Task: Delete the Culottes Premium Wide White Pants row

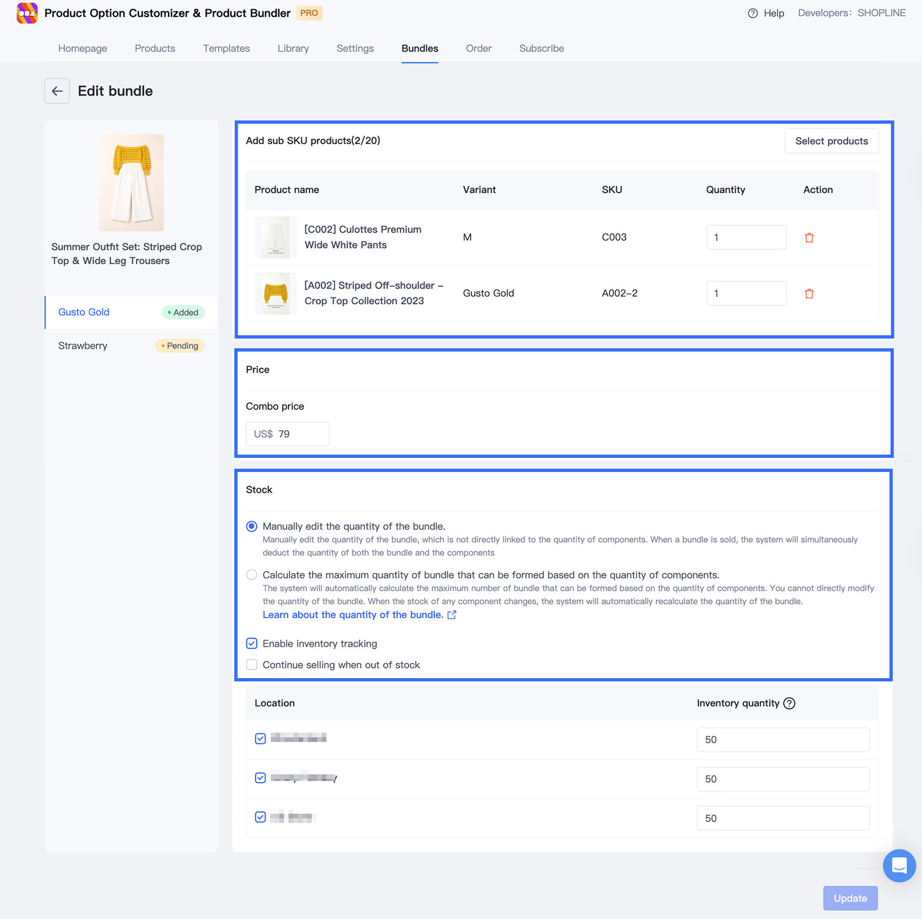Action: (x=809, y=238)
